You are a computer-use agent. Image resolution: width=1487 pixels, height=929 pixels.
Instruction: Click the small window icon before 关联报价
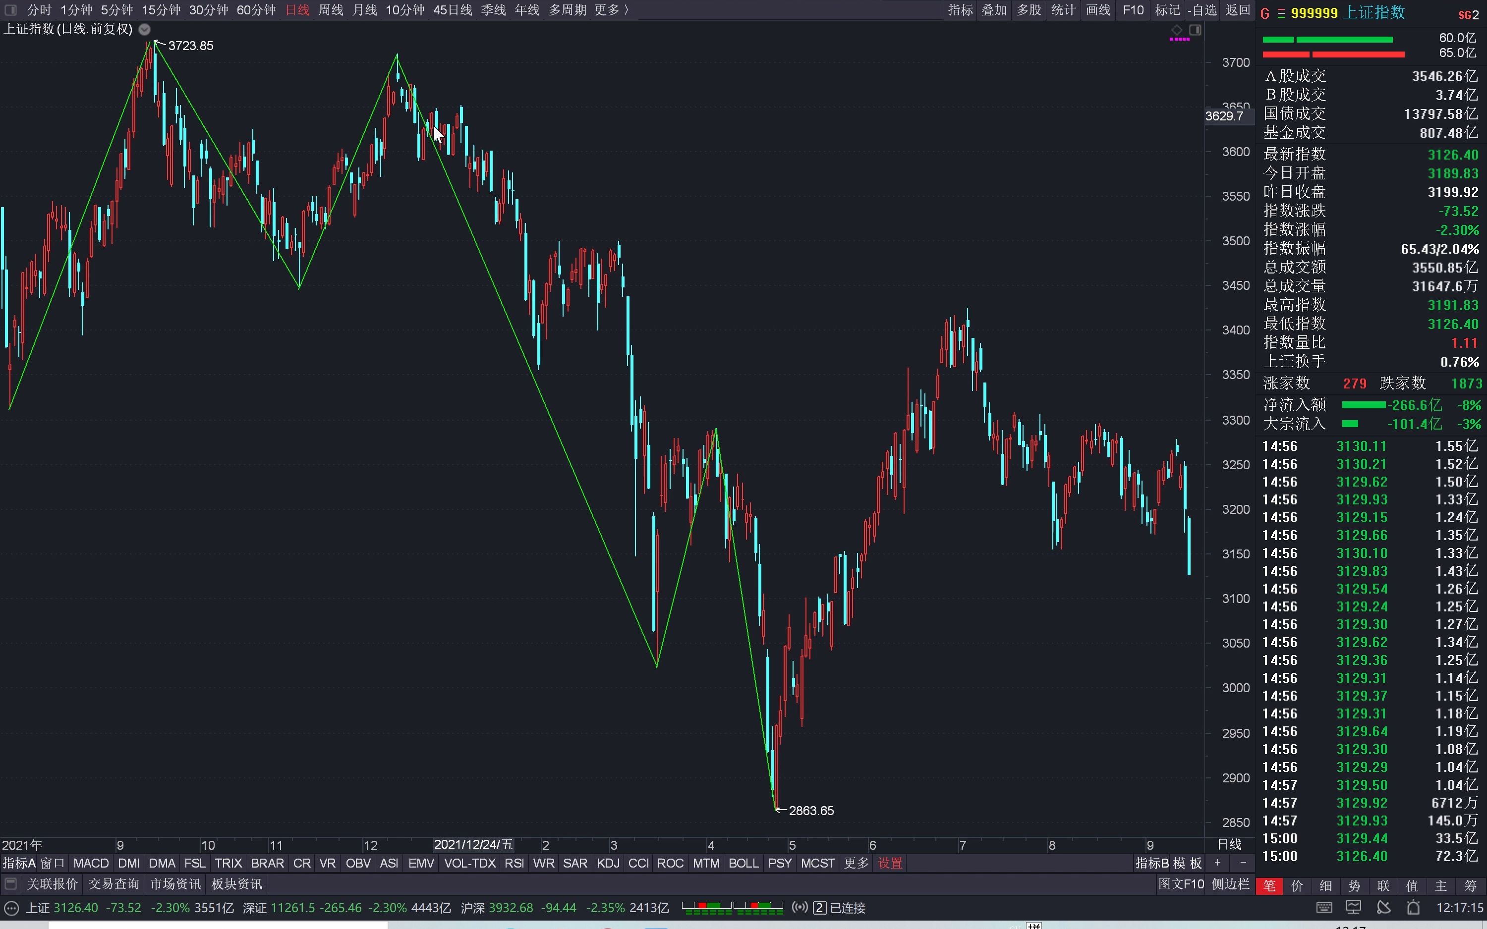click(x=10, y=883)
